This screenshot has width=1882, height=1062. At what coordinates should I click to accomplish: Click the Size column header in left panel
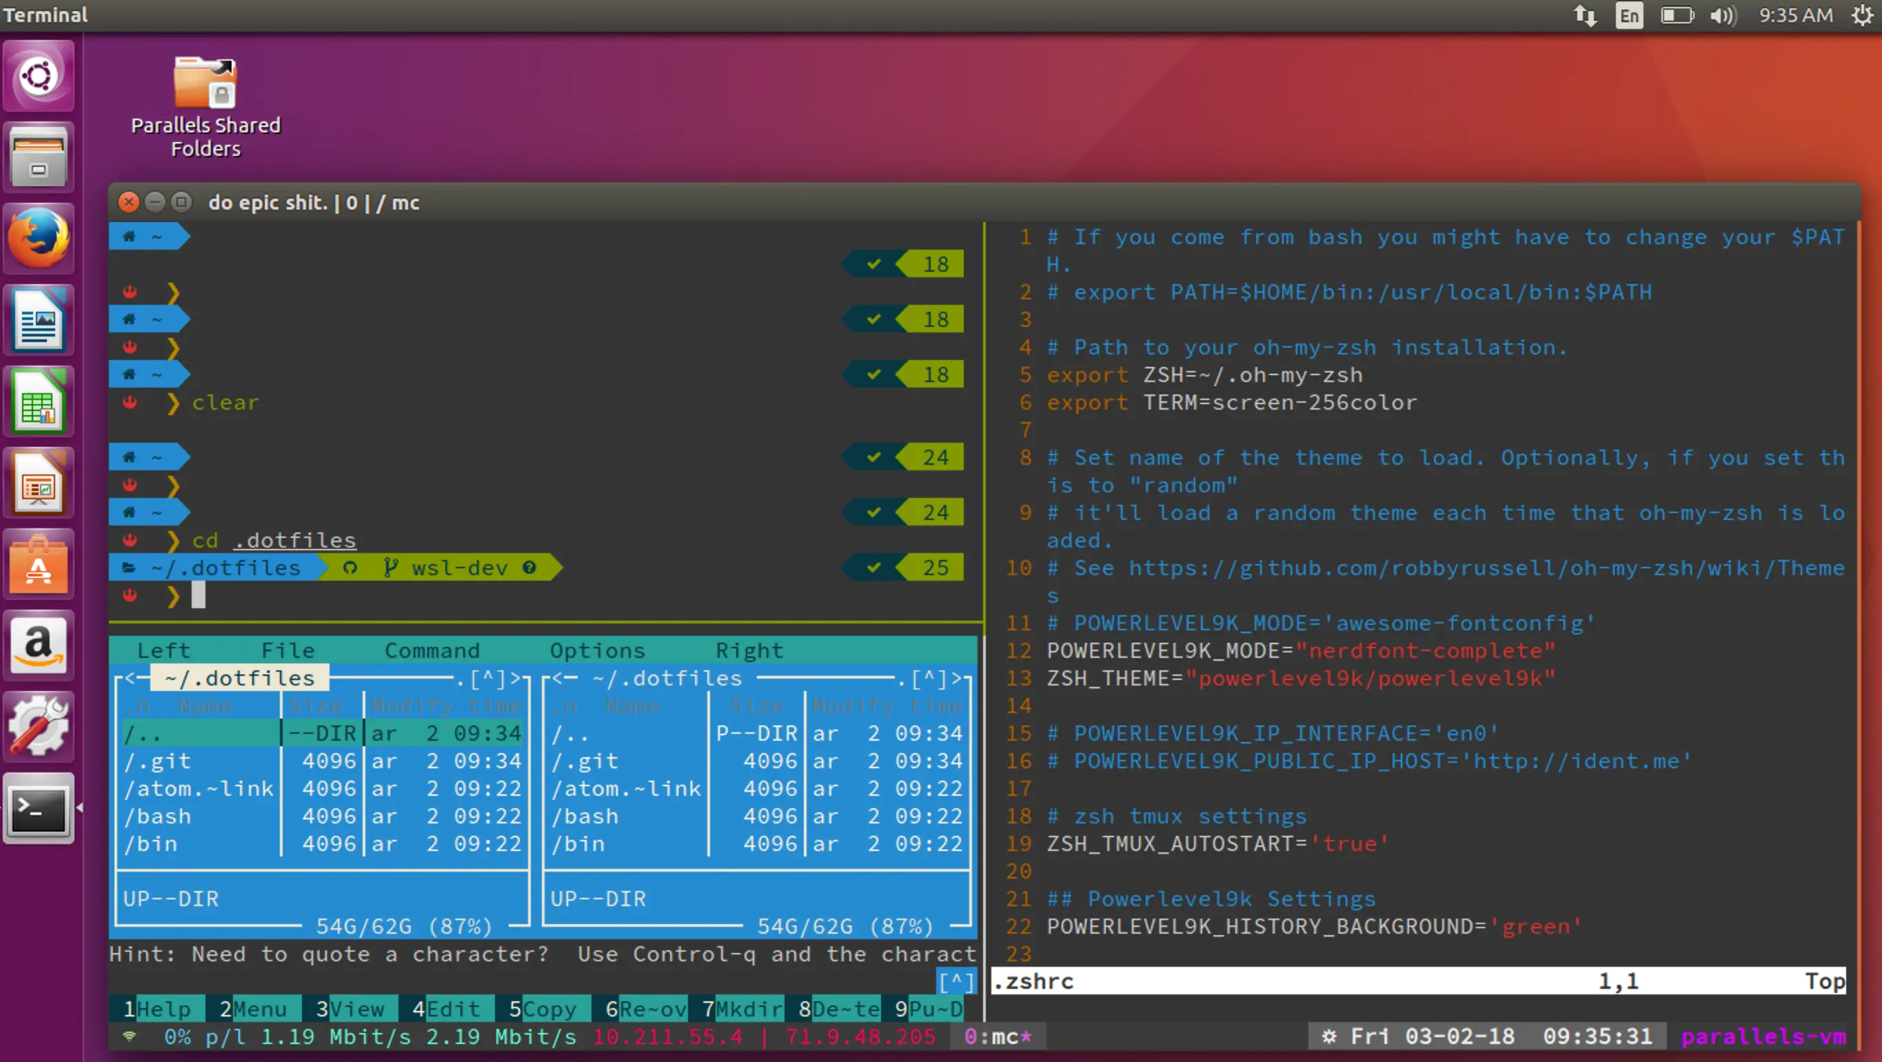[x=316, y=706]
